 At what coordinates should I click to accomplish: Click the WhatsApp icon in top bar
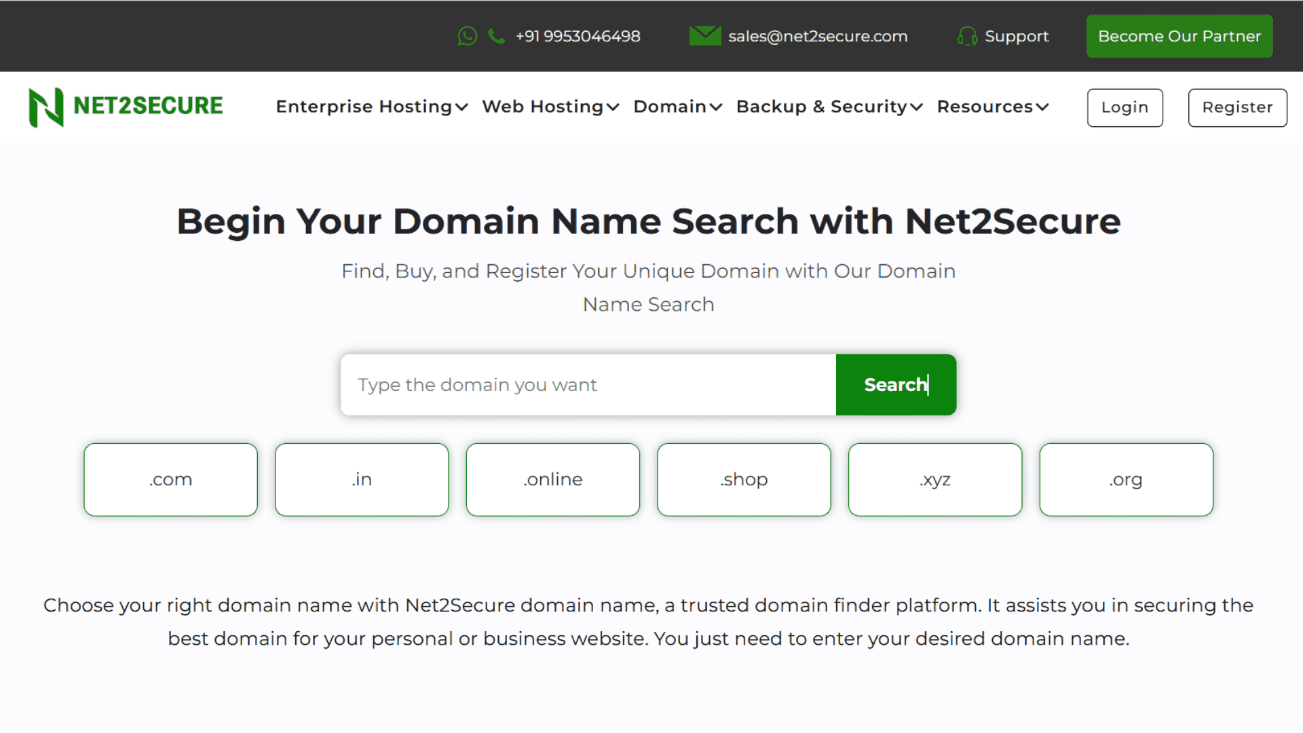point(467,36)
